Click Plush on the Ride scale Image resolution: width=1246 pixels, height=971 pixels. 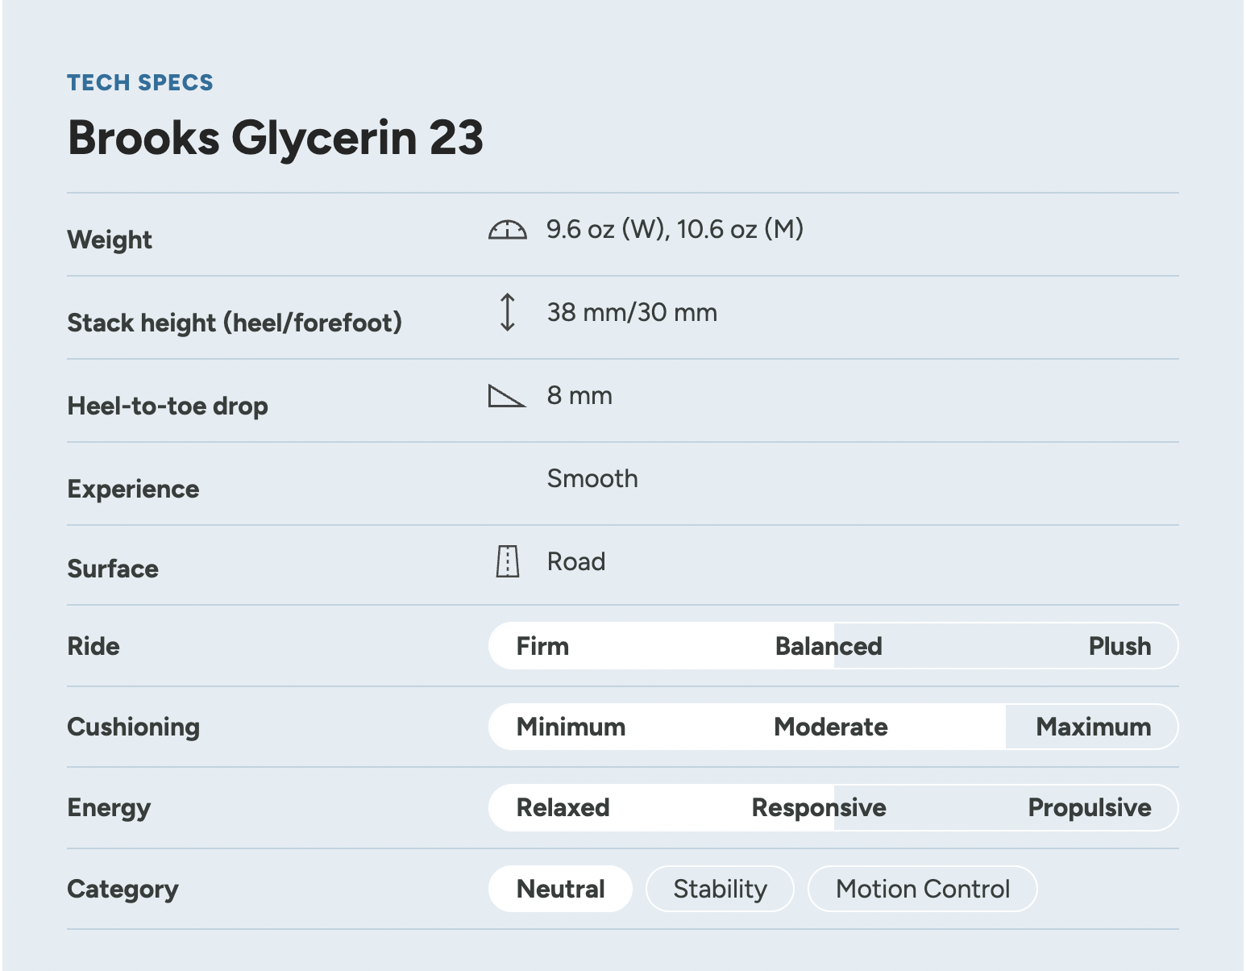1119,646
